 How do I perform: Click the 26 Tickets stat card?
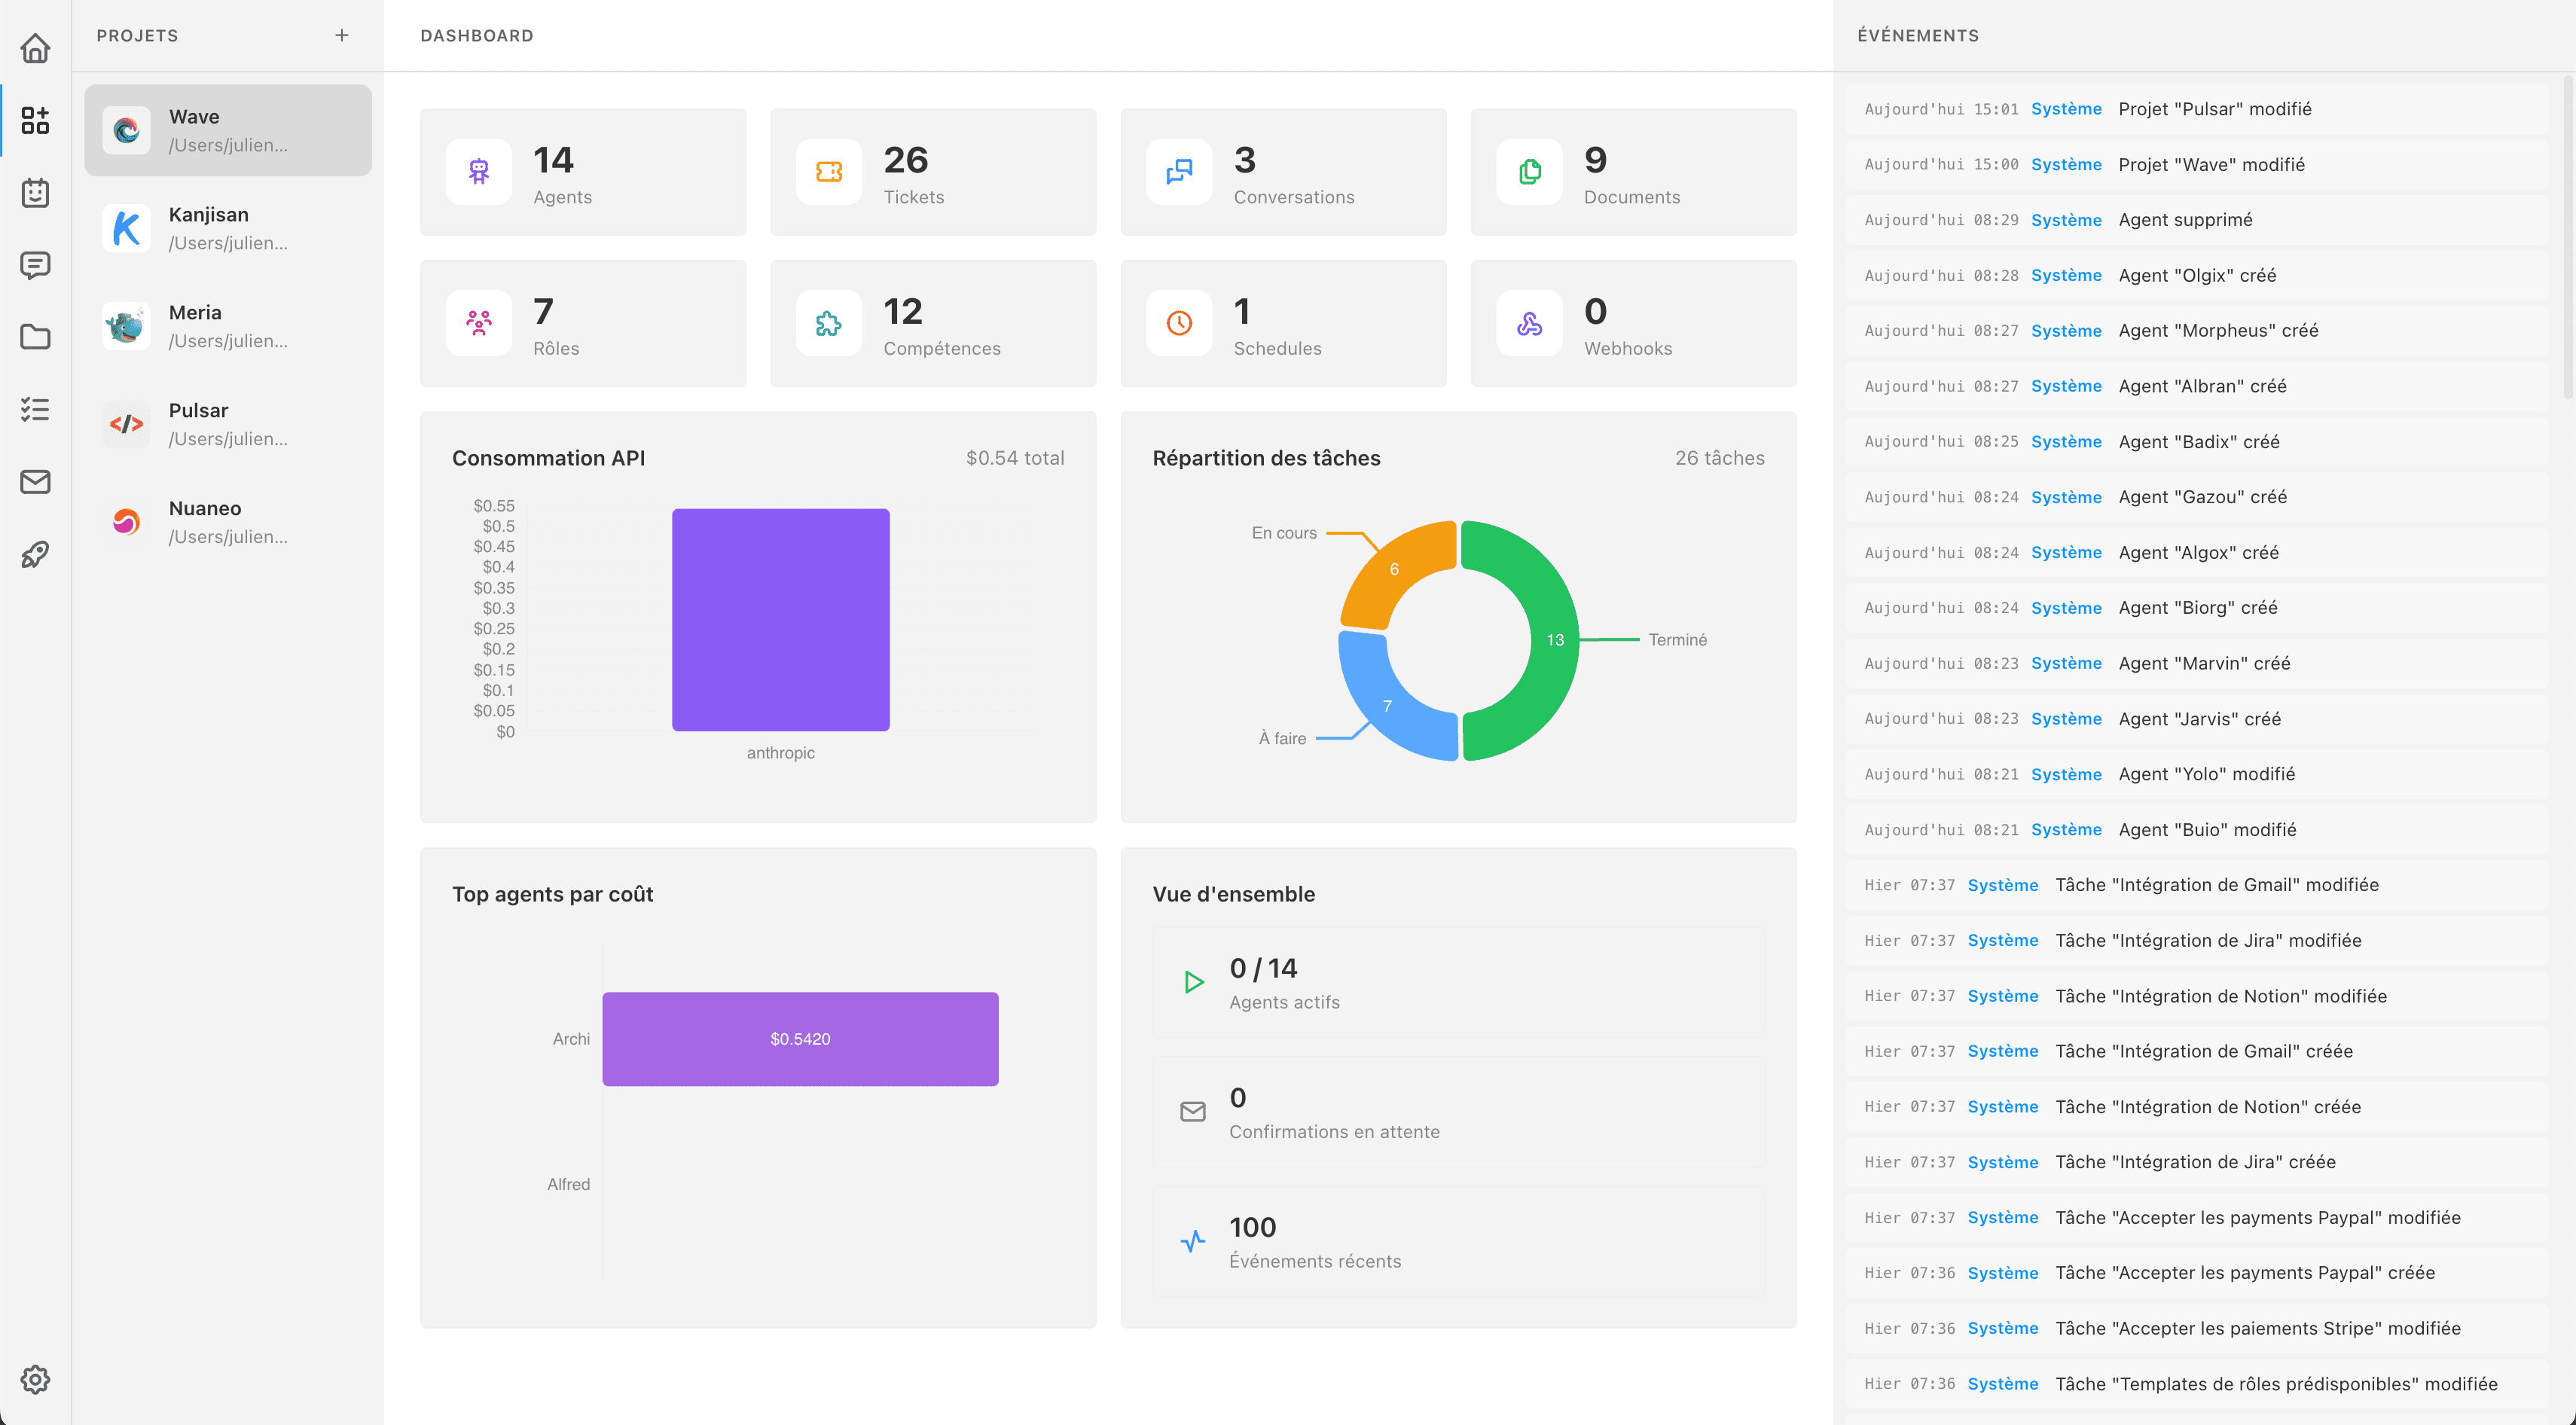pyautogui.click(x=932, y=172)
